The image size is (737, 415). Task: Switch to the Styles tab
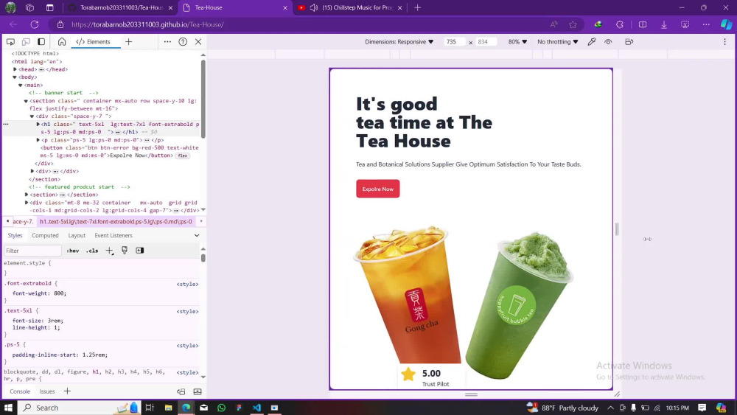click(x=15, y=235)
